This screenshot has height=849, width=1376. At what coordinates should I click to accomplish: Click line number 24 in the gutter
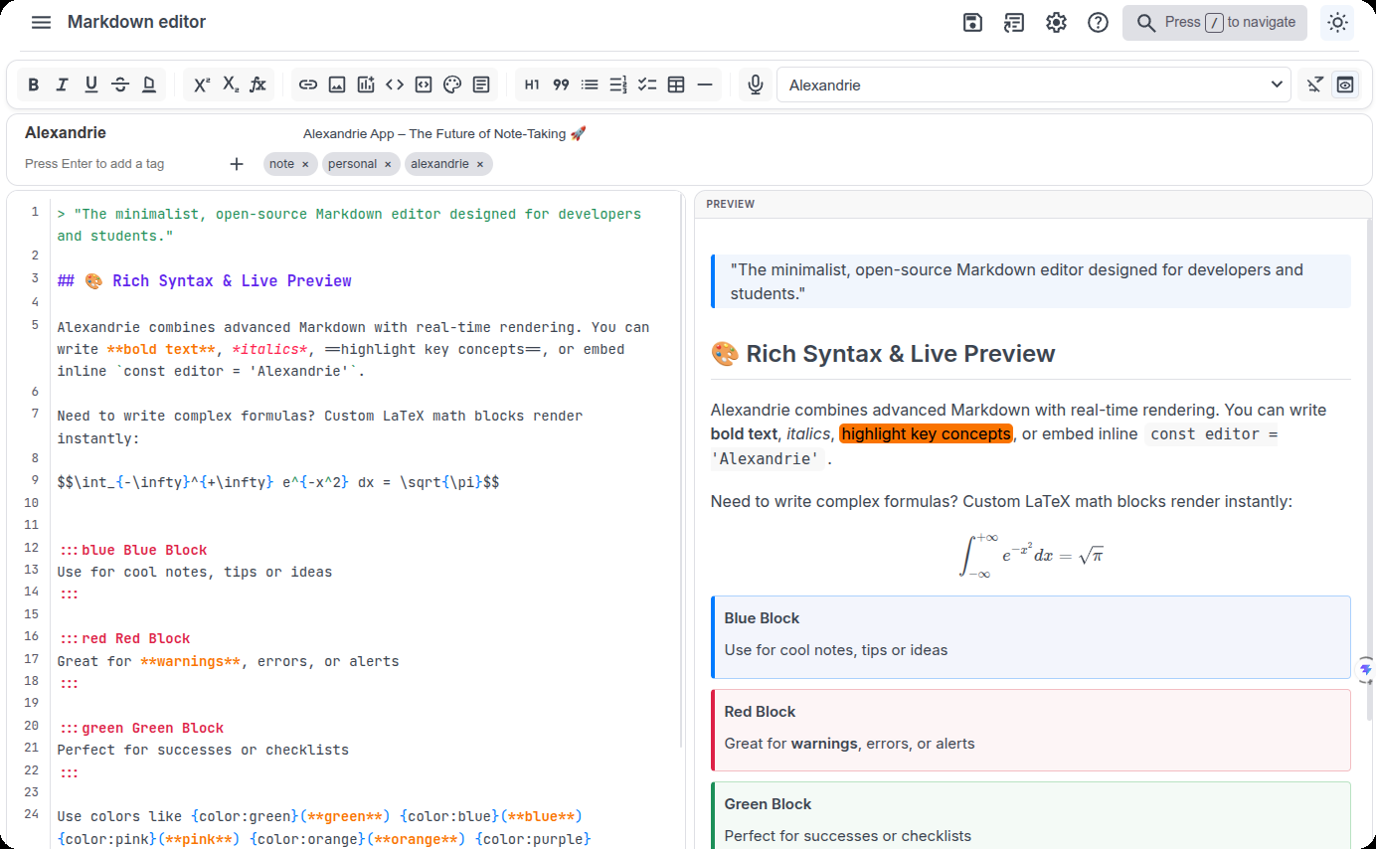click(31, 814)
